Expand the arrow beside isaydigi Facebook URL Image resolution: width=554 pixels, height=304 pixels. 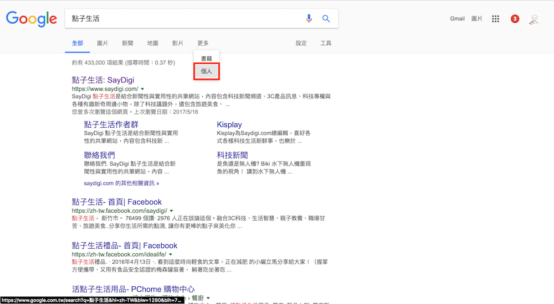[171, 211]
